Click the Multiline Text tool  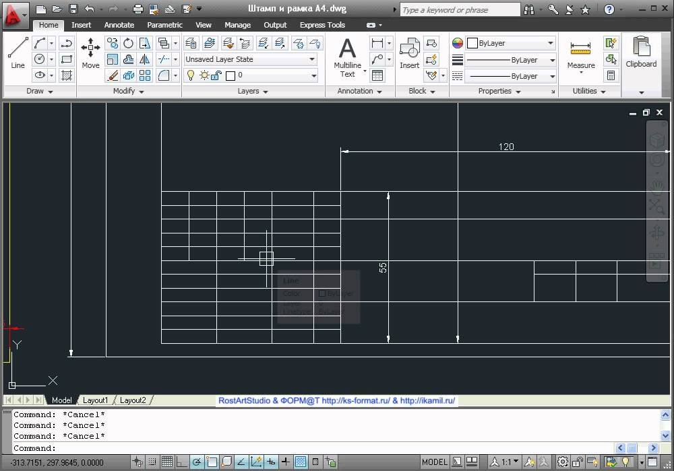(347, 57)
